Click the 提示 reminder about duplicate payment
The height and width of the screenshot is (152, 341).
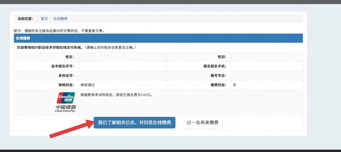(59, 31)
